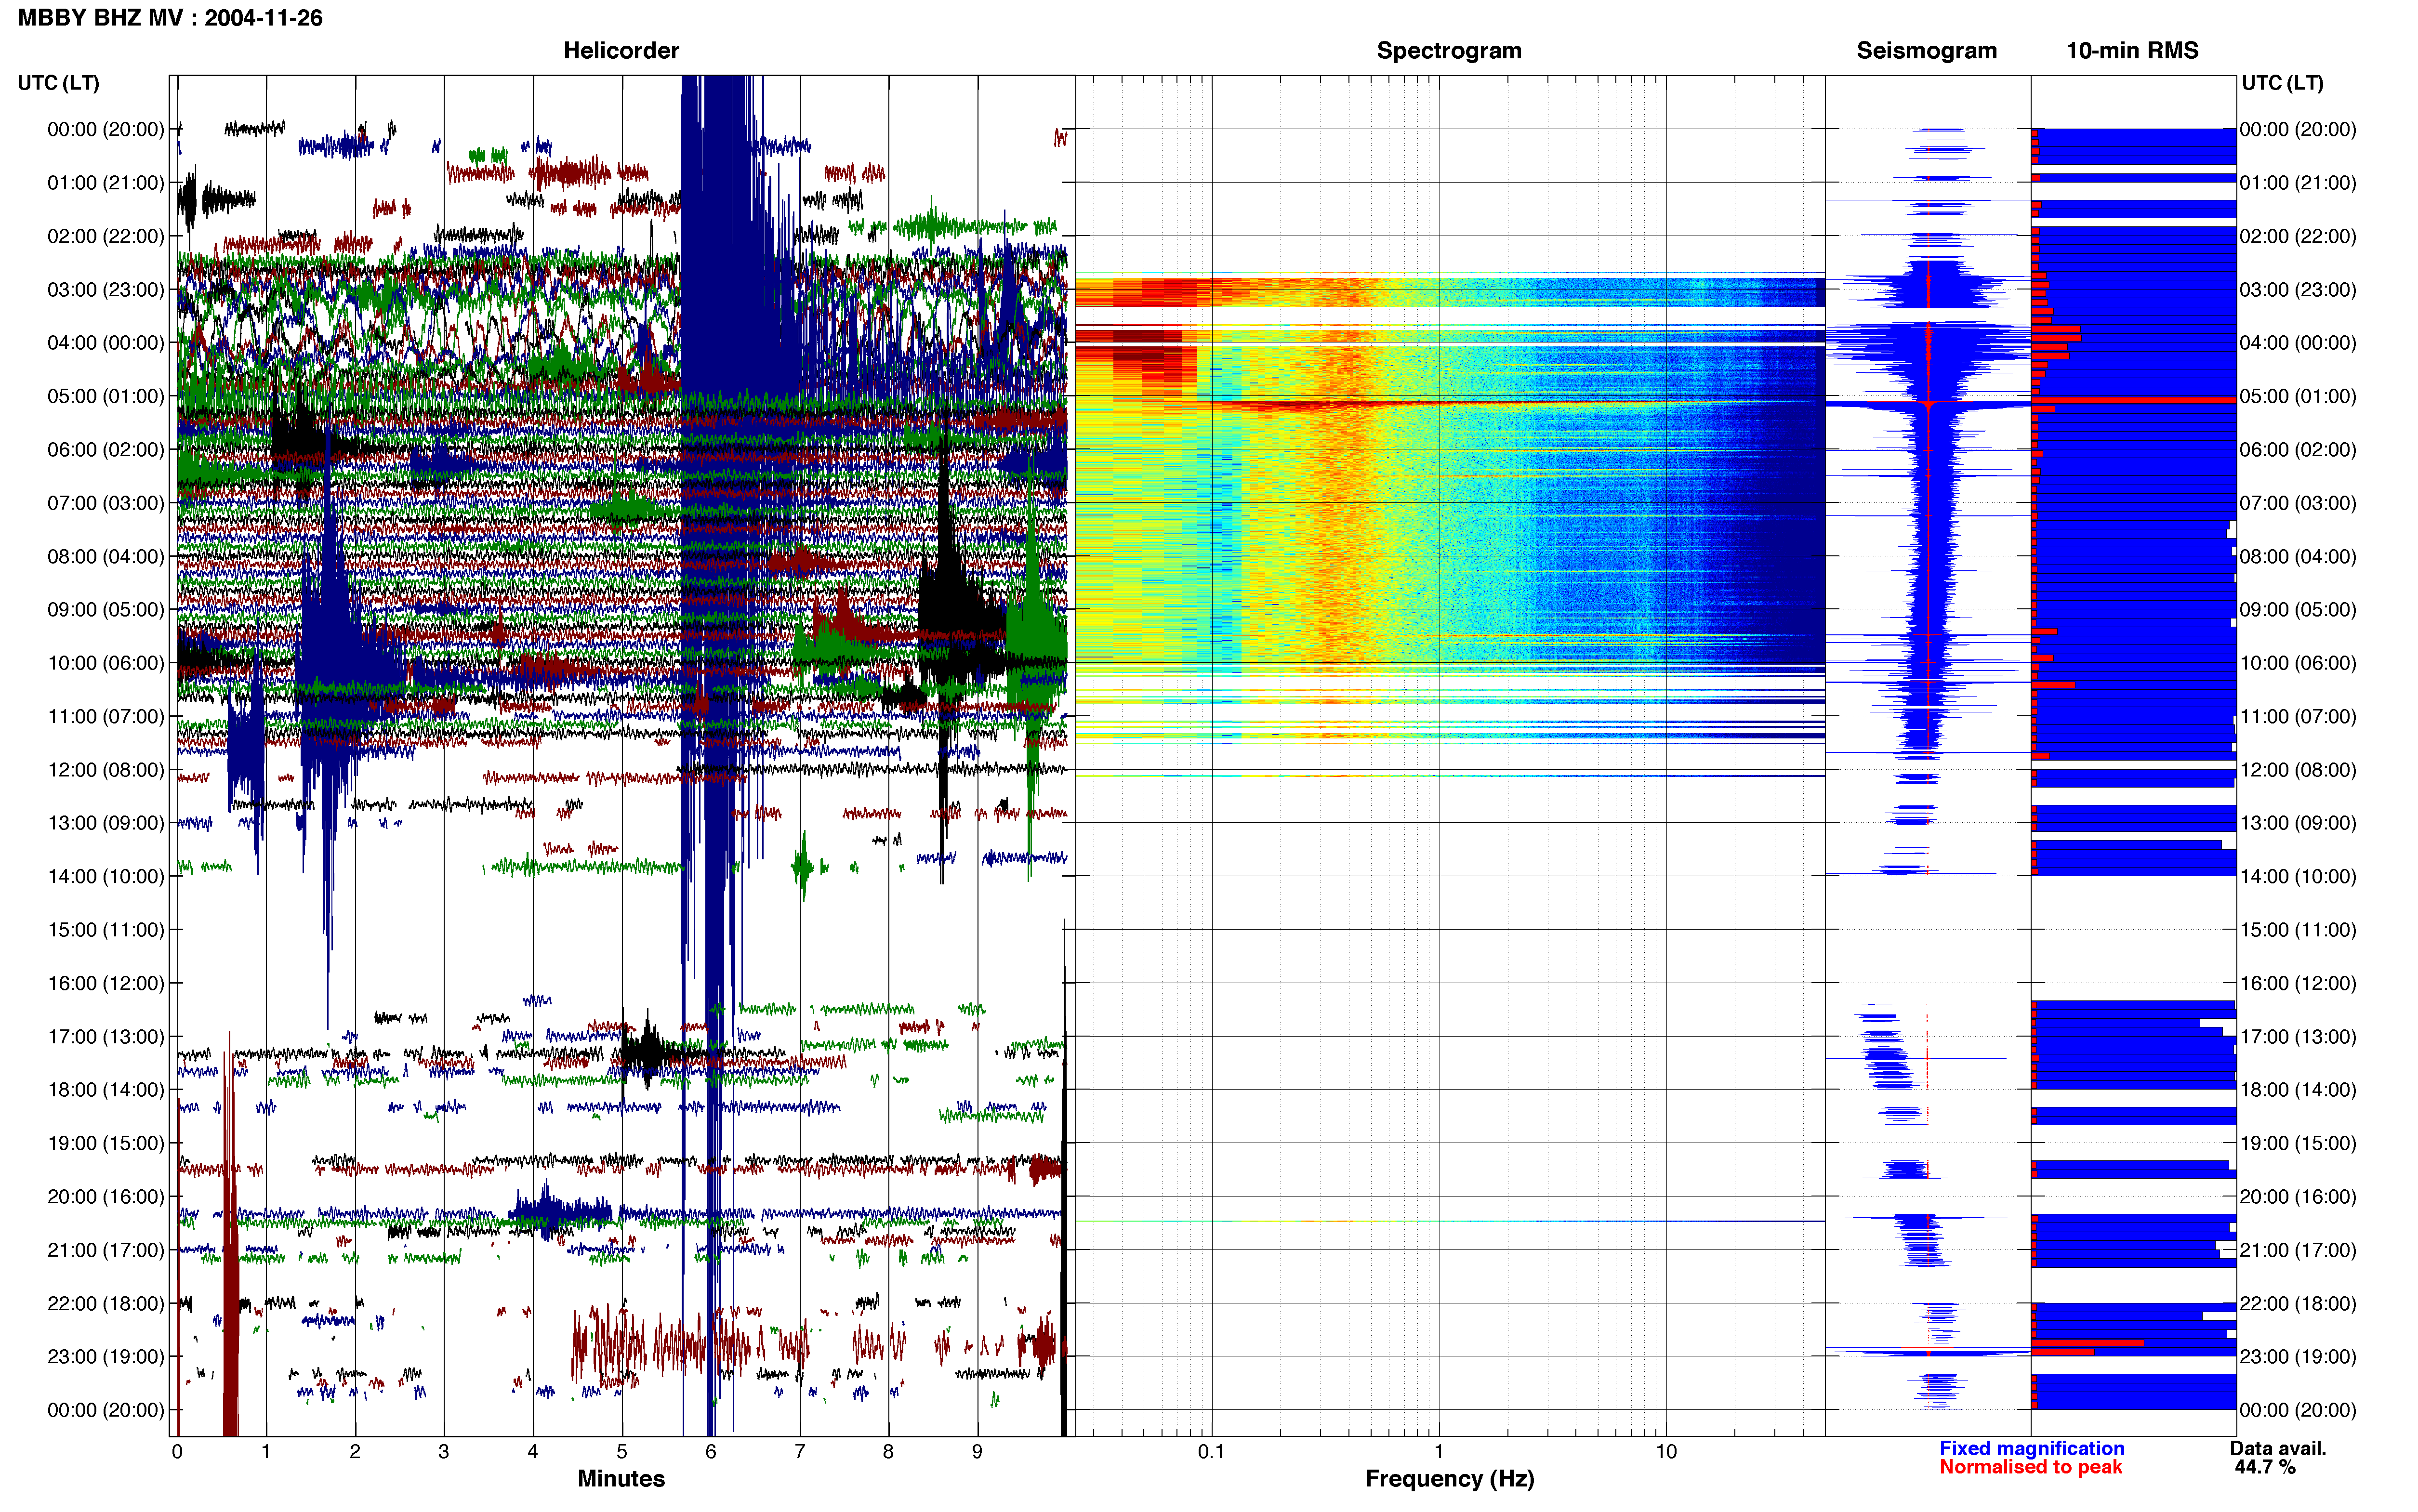Click the minute '6' tick label
The width and height of the screenshot is (2418, 1512).
coord(711,1452)
